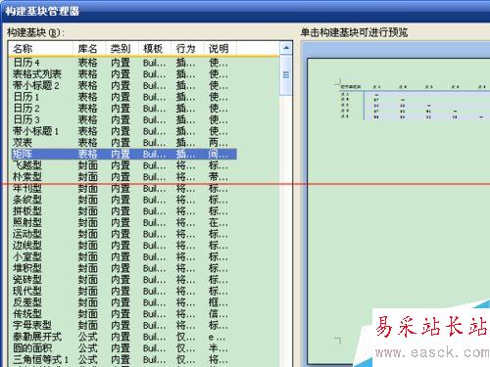Select the 日历 3 row
Image resolution: width=490 pixels, height=367 pixels.
(x=123, y=119)
